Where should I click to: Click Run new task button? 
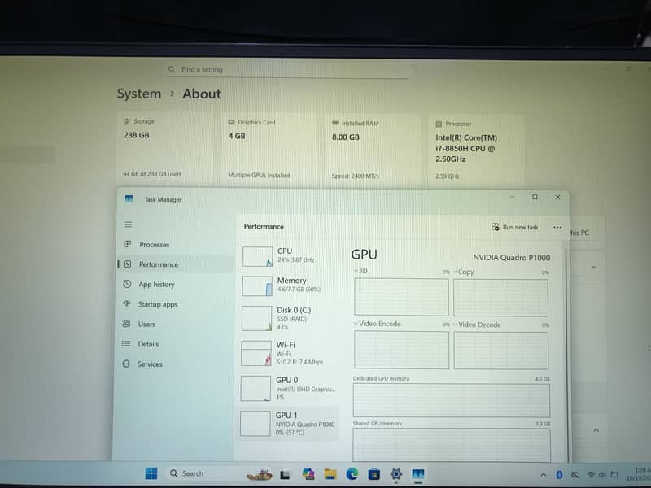(x=515, y=227)
